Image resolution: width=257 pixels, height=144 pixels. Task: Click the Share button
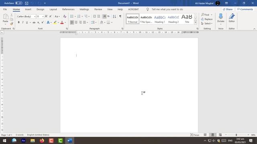coord(228,9)
